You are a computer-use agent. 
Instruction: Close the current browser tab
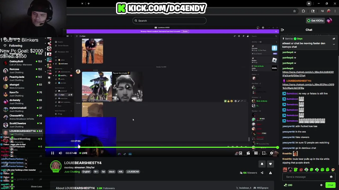[x=82, y=3]
